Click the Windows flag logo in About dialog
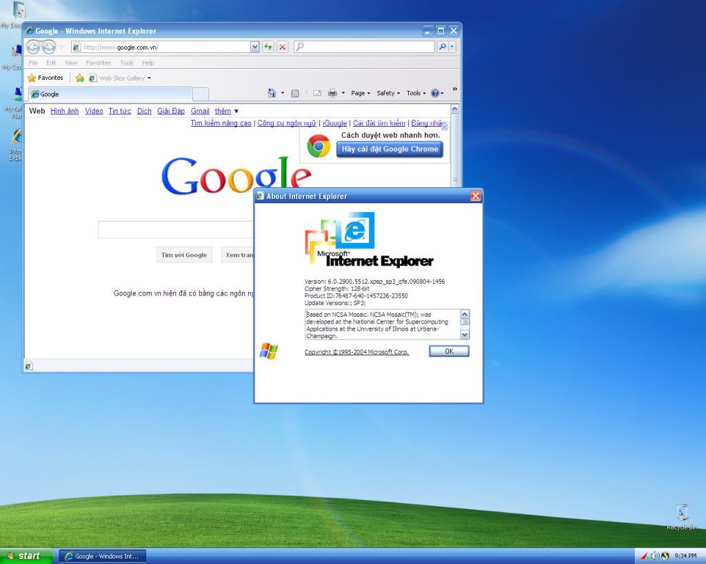Screen dimensions: 706x564 (269, 351)
